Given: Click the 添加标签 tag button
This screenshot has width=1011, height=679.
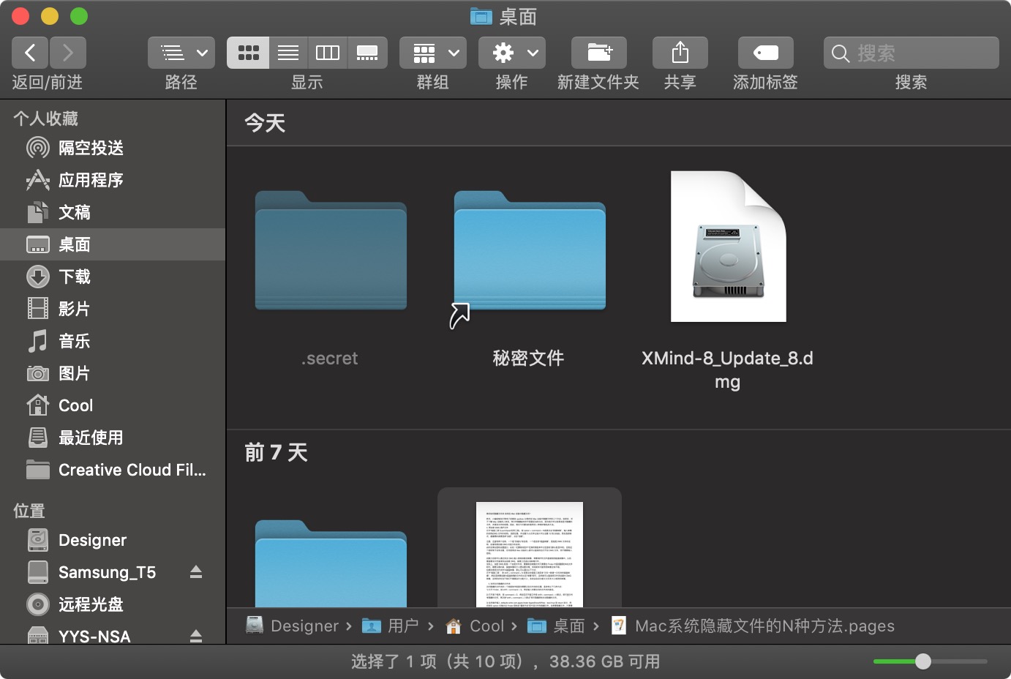Looking at the screenshot, I should (x=766, y=53).
